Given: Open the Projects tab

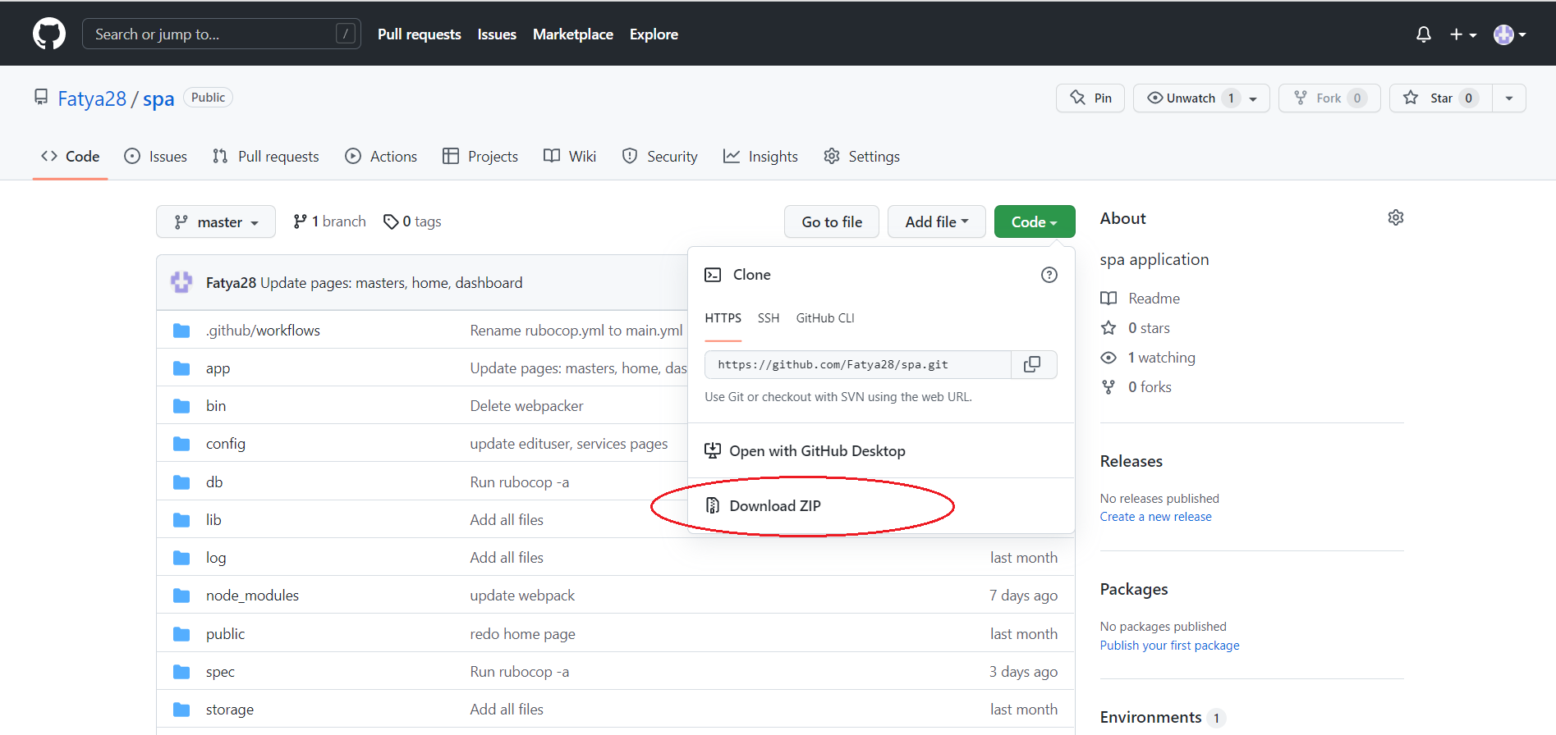Looking at the screenshot, I should [x=480, y=156].
